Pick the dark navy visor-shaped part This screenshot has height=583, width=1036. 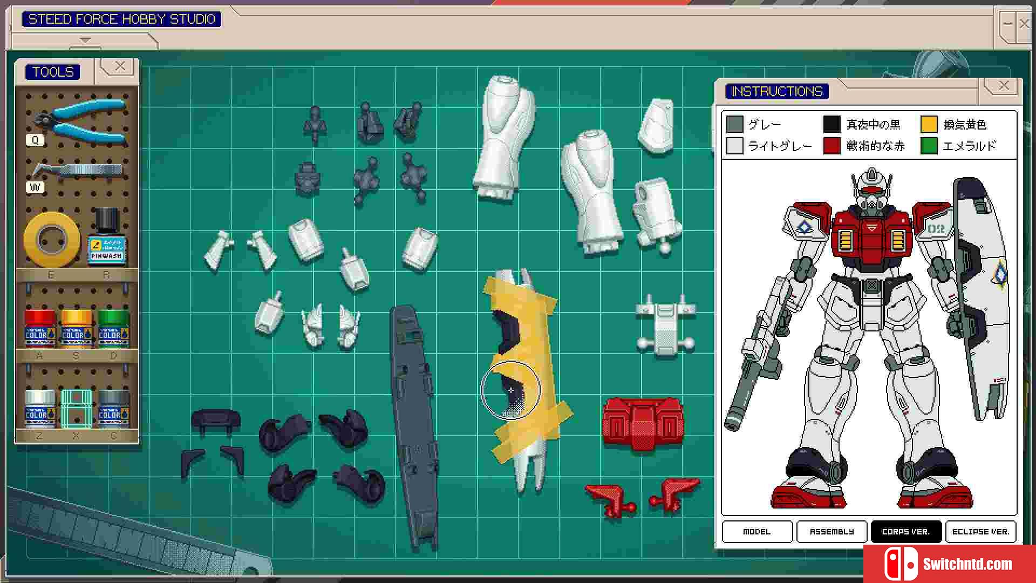tap(216, 421)
